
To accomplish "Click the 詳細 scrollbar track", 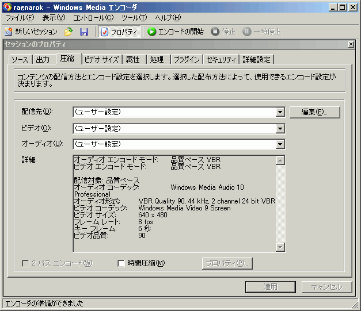I will [280, 204].
